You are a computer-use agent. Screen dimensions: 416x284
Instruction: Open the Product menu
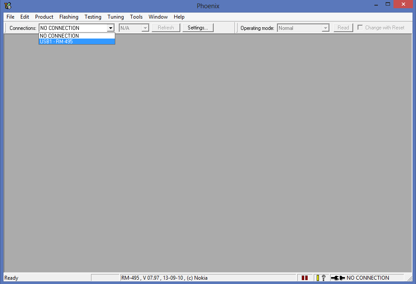click(x=44, y=17)
